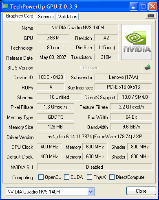159x200 pixels.
Task: Click the Device ID field 10DE - 0429
Action: [51, 77]
